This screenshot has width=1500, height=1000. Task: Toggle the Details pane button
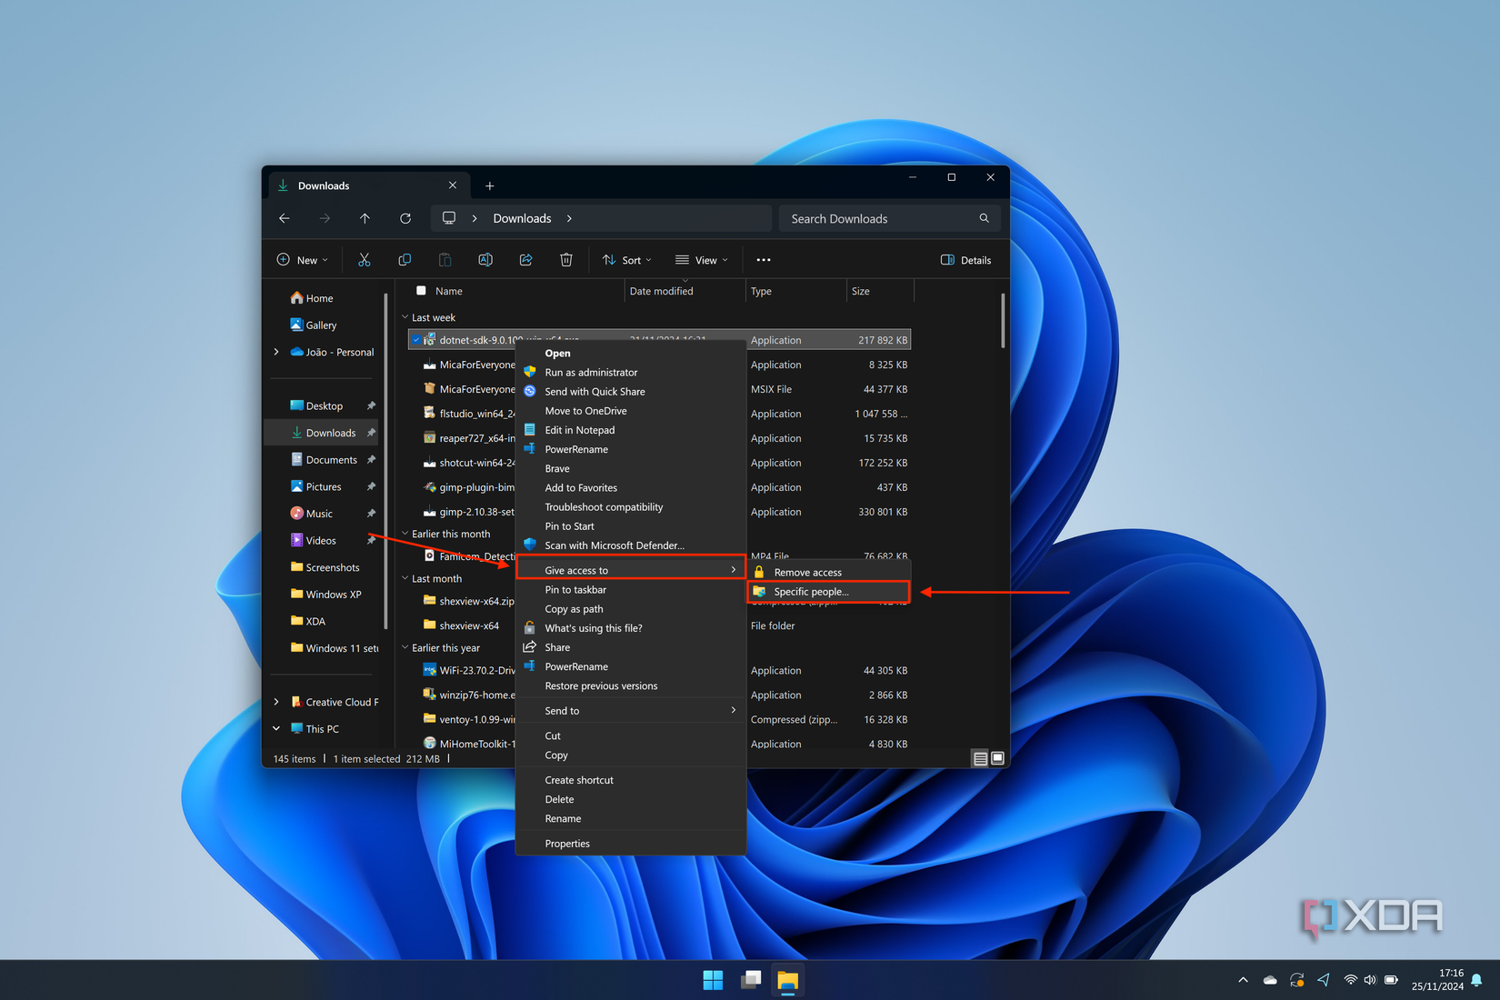click(x=965, y=260)
